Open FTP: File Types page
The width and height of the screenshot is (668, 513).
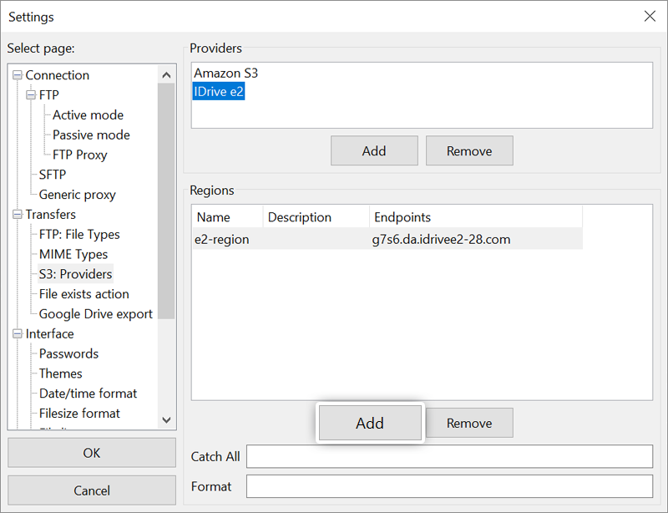pos(79,234)
